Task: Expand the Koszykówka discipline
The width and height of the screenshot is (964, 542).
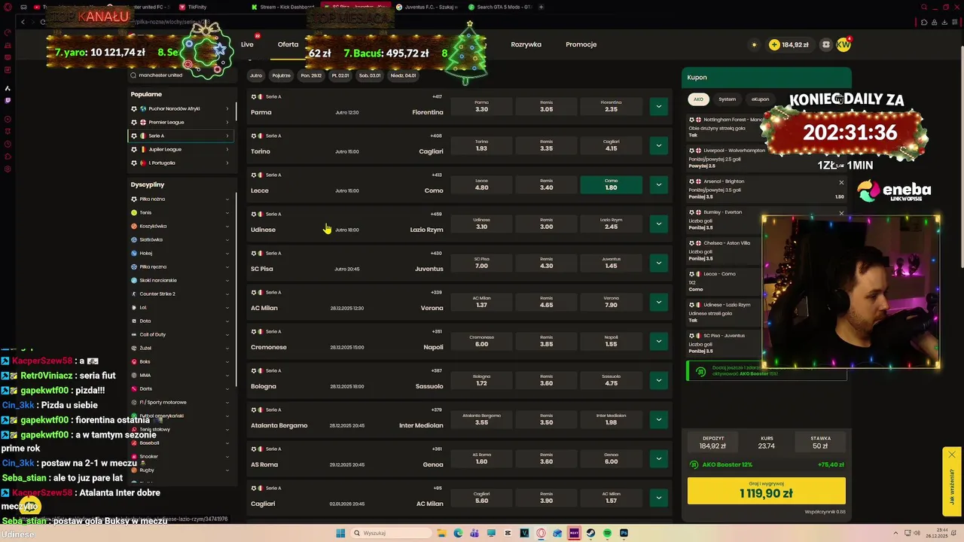Action: (181, 226)
